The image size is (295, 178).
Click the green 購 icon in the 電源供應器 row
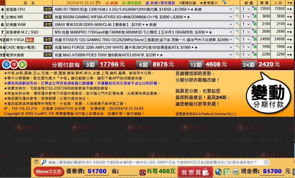pyautogui.click(x=255, y=55)
